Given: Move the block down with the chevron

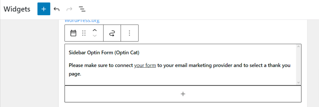Looking at the screenshot, I should pyautogui.click(x=95, y=36).
